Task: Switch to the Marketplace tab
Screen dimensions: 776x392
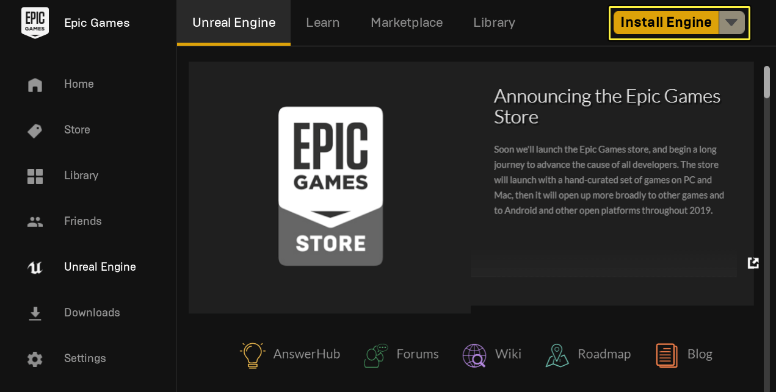Action: pyautogui.click(x=407, y=23)
